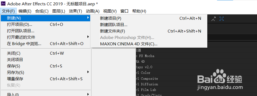The image size is (257, 96).
Task: Open the 编辑(E) menu
Action: click(25, 11)
